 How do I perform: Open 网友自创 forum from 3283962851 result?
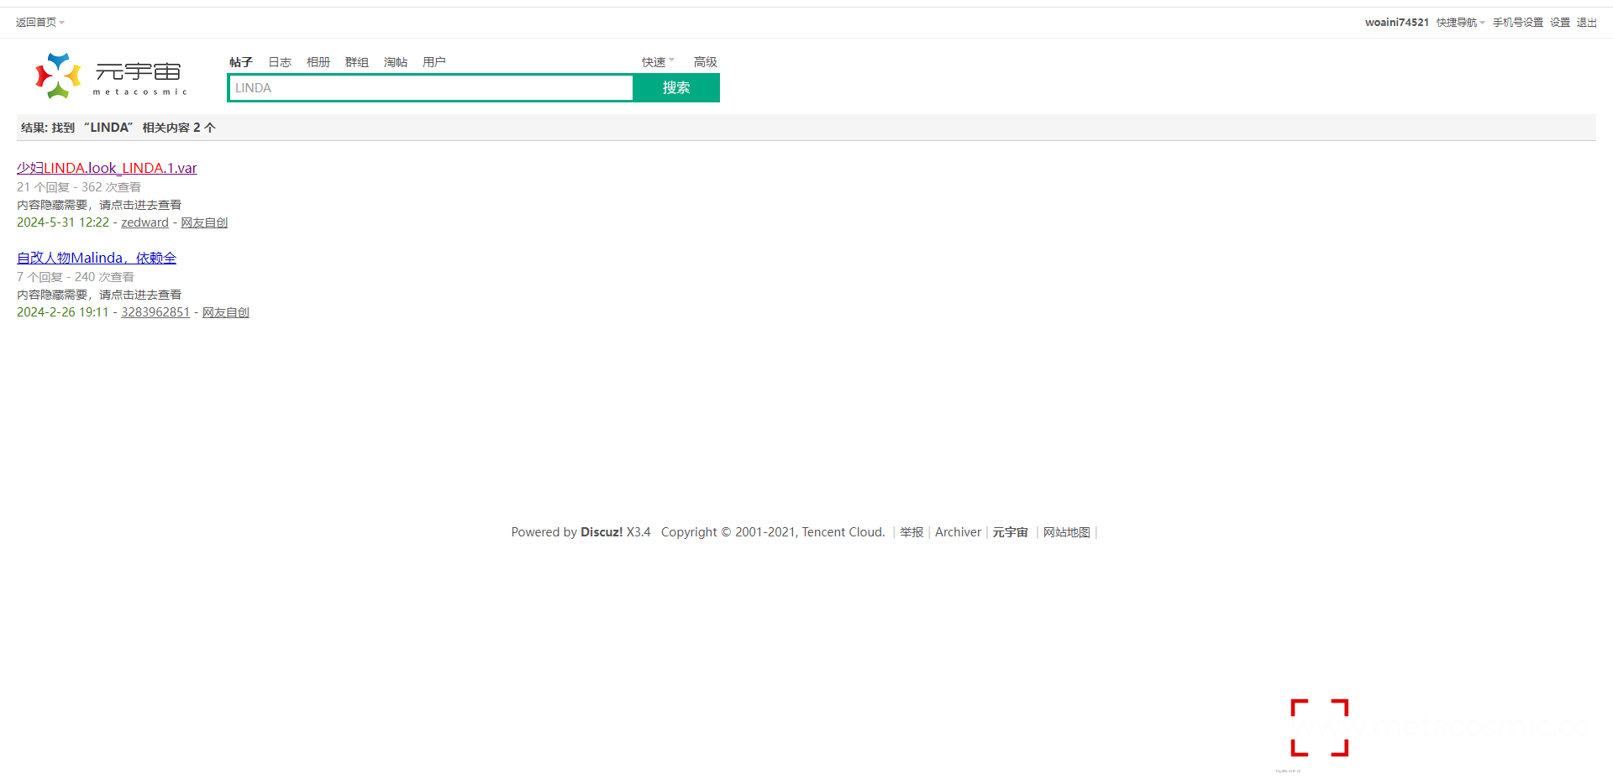[x=226, y=312]
